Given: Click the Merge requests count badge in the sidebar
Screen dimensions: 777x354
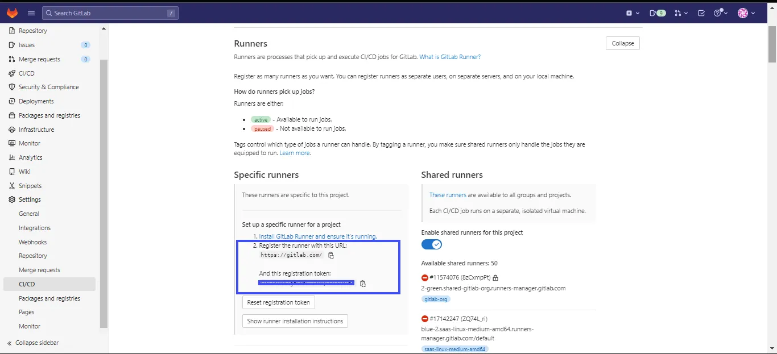Looking at the screenshot, I should click(85, 59).
